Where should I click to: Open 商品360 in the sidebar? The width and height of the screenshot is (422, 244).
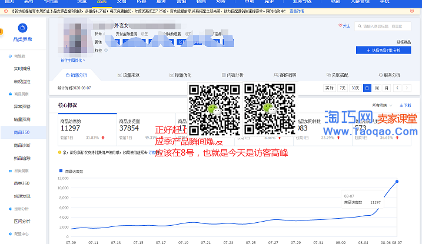pos(23,132)
